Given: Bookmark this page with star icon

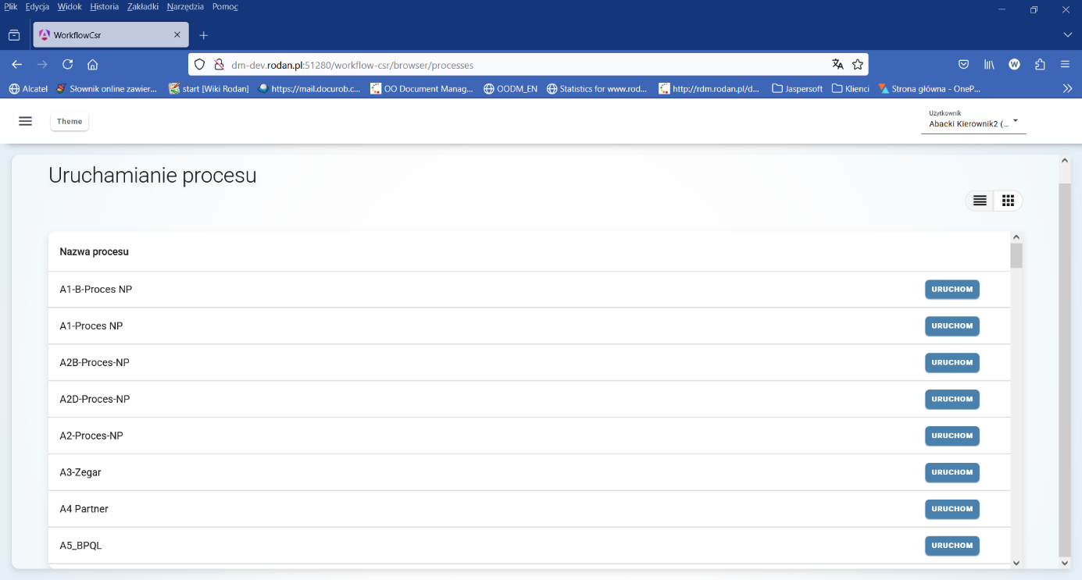Looking at the screenshot, I should (x=858, y=65).
